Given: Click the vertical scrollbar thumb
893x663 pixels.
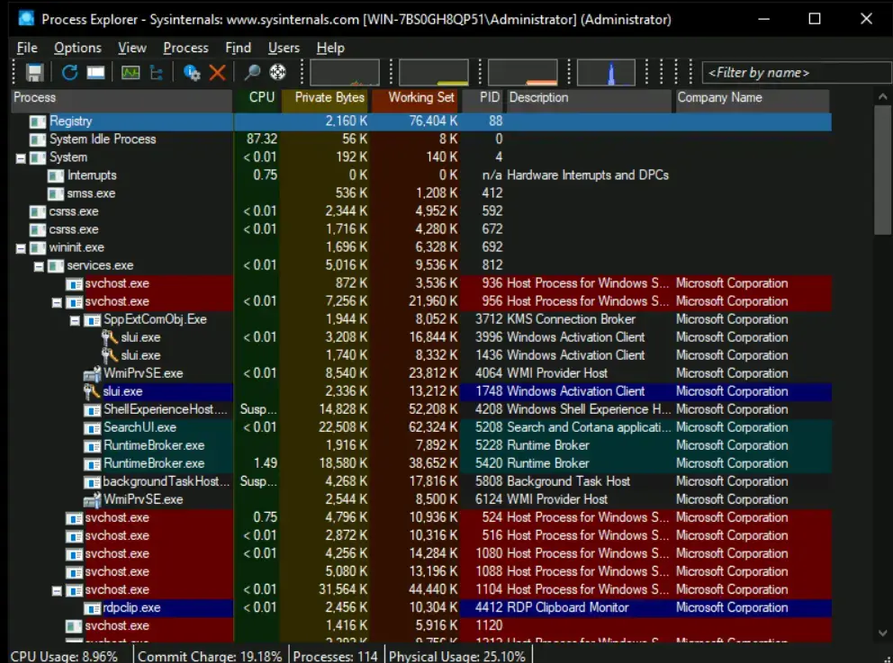Looking at the screenshot, I should point(882,170).
